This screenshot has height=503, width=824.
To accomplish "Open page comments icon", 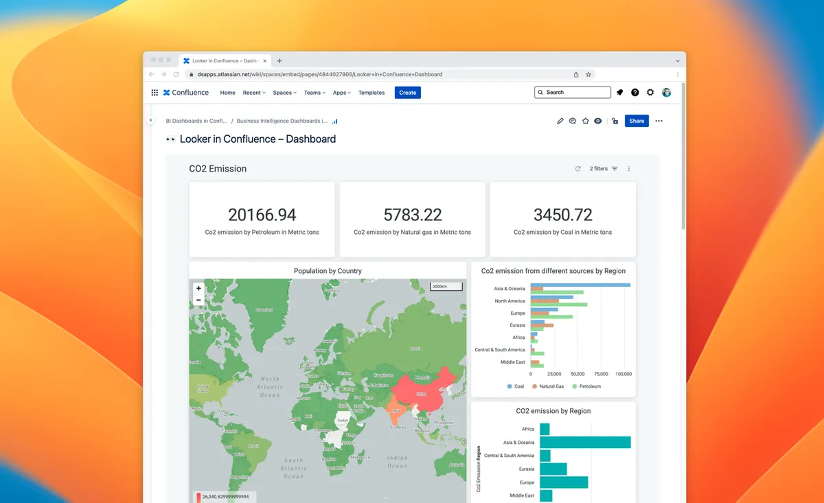I will [573, 121].
